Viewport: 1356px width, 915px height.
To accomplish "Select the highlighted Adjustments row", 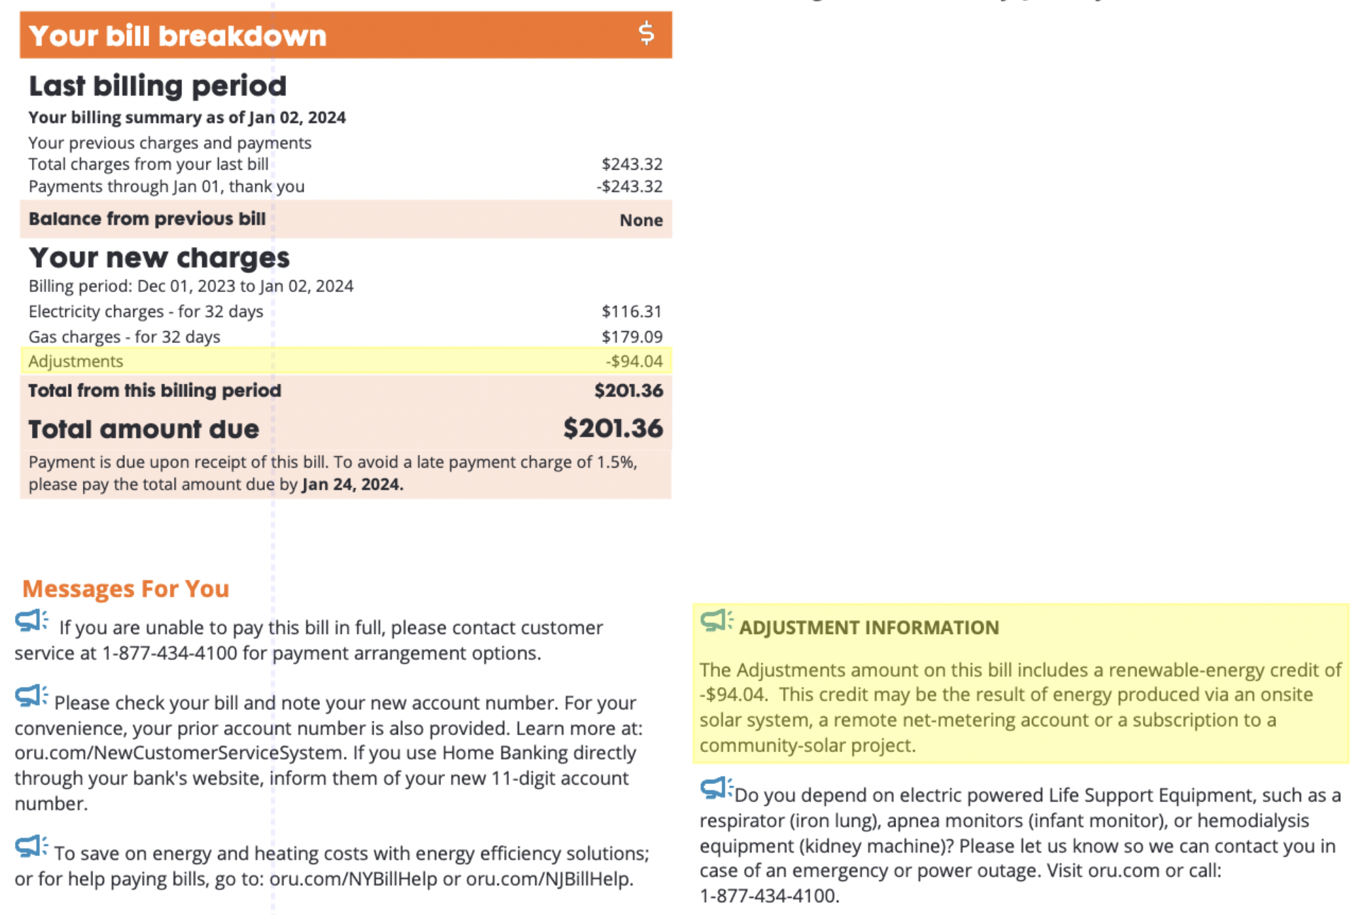I will 346,361.
